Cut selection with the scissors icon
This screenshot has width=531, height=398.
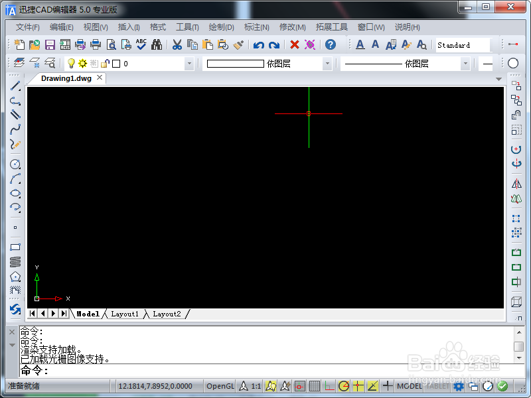coord(177,44)
